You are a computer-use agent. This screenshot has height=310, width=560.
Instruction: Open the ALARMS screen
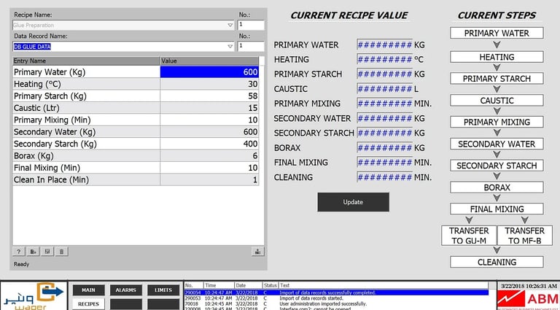point(125,290)
